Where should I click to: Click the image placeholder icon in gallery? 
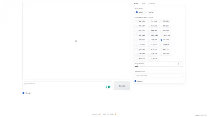point(76,41)
